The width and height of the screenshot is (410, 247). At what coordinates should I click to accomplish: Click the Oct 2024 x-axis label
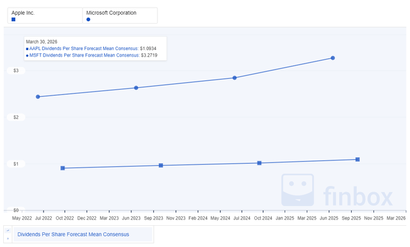[x=263, y=218]
